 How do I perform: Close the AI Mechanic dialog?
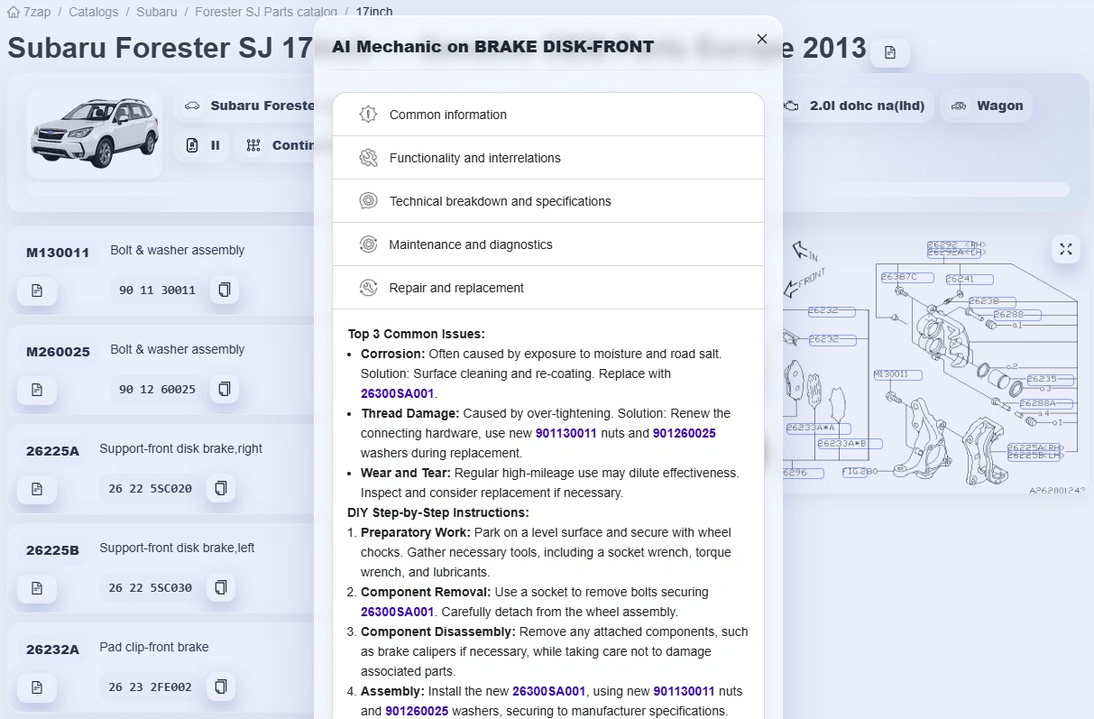point(762,39)
